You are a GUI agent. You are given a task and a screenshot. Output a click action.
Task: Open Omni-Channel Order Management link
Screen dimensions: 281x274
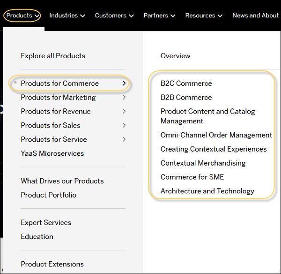(x=216, y=135)
